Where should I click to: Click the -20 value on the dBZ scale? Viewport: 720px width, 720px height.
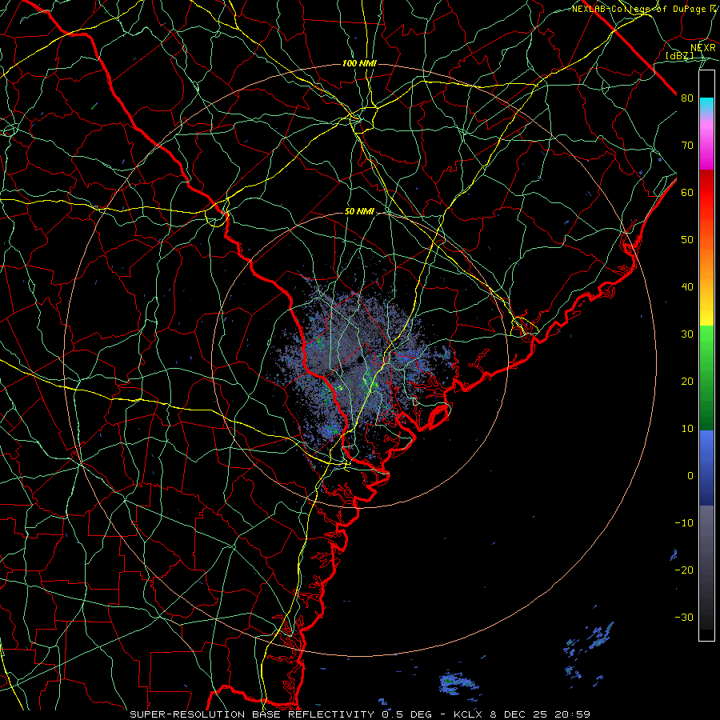coord(684,570)
